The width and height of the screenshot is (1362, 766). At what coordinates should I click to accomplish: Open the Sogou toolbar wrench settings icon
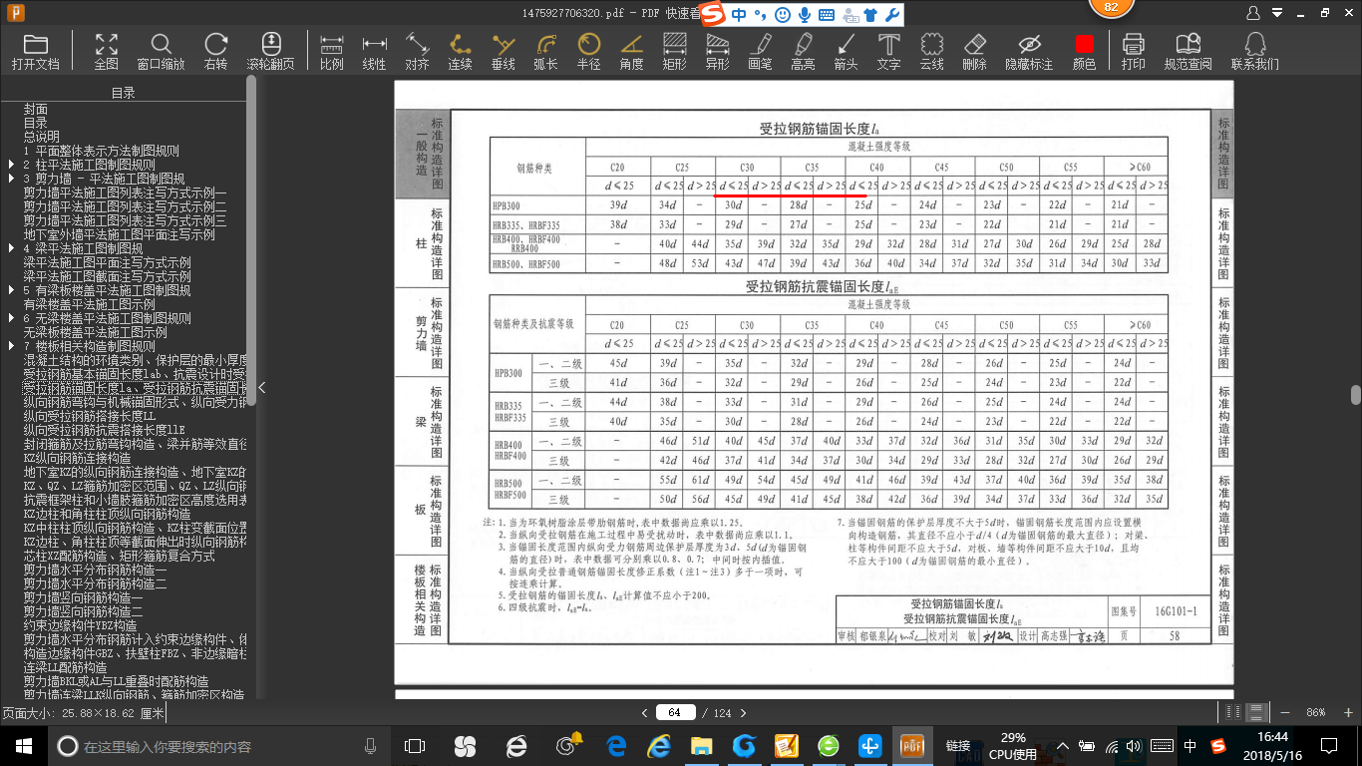pyautogui.click(x=892, y=15)
